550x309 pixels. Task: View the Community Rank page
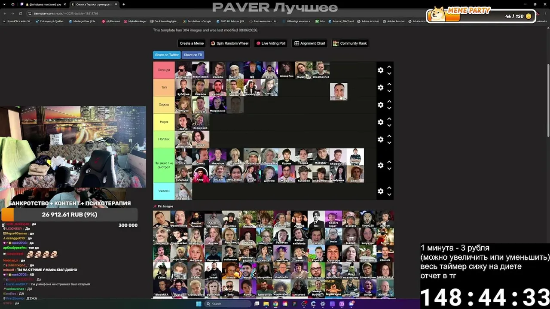[x=350, y=43]
